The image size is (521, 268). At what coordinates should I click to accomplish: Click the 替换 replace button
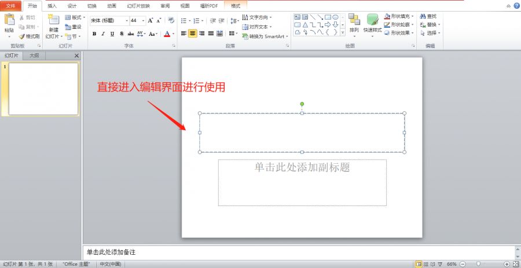[x=430, y=24]
